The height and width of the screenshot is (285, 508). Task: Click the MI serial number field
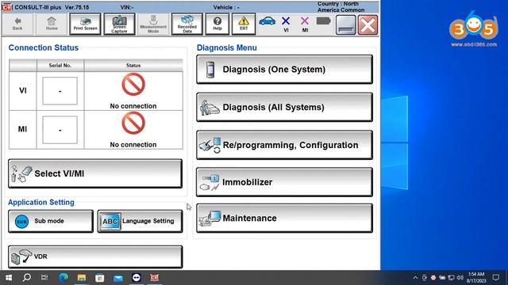(60, 130)
